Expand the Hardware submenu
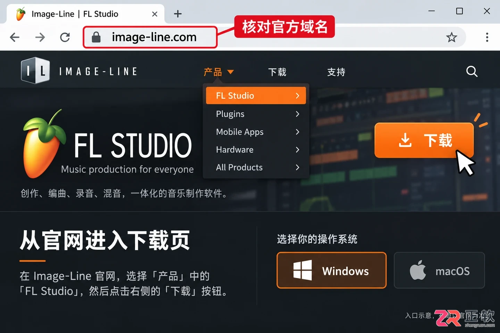Screen dimensions: 500x333 click(x=256, y=150)
